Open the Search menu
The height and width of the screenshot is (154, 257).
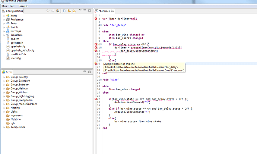coord(23,6)
